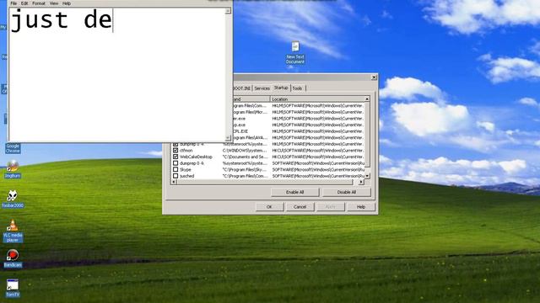The width and height of the screenshot is (540, 303).
Task: Click the dialog's Help button
Action: (x=360, y=207)
